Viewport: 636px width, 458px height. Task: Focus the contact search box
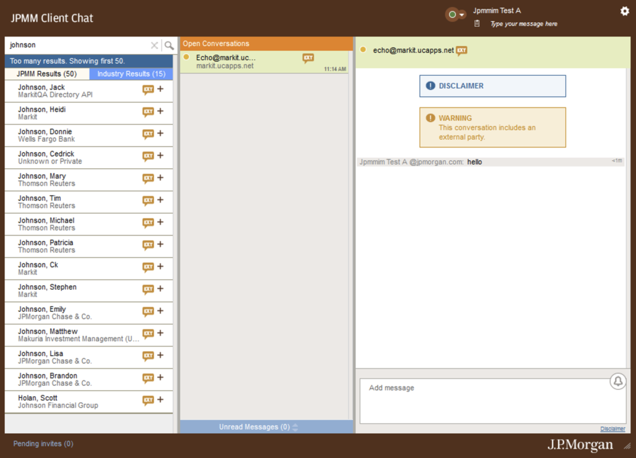point(78,45)
